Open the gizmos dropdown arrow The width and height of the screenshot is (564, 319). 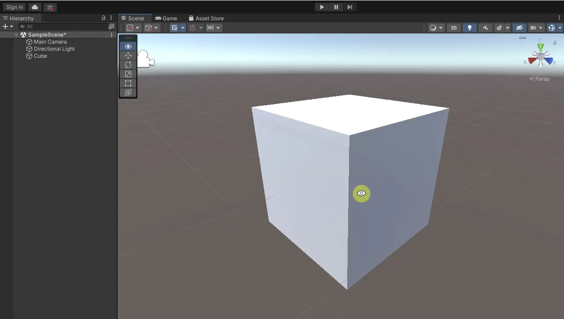(560, 28)
